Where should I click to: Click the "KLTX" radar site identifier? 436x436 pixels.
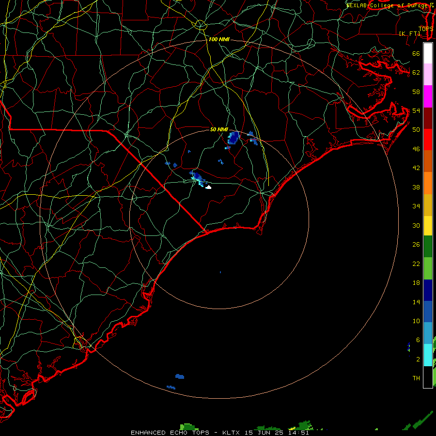(232, 433)
